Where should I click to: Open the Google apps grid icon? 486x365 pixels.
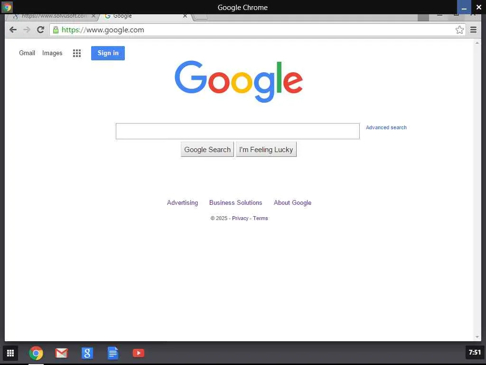pos(77,53)
